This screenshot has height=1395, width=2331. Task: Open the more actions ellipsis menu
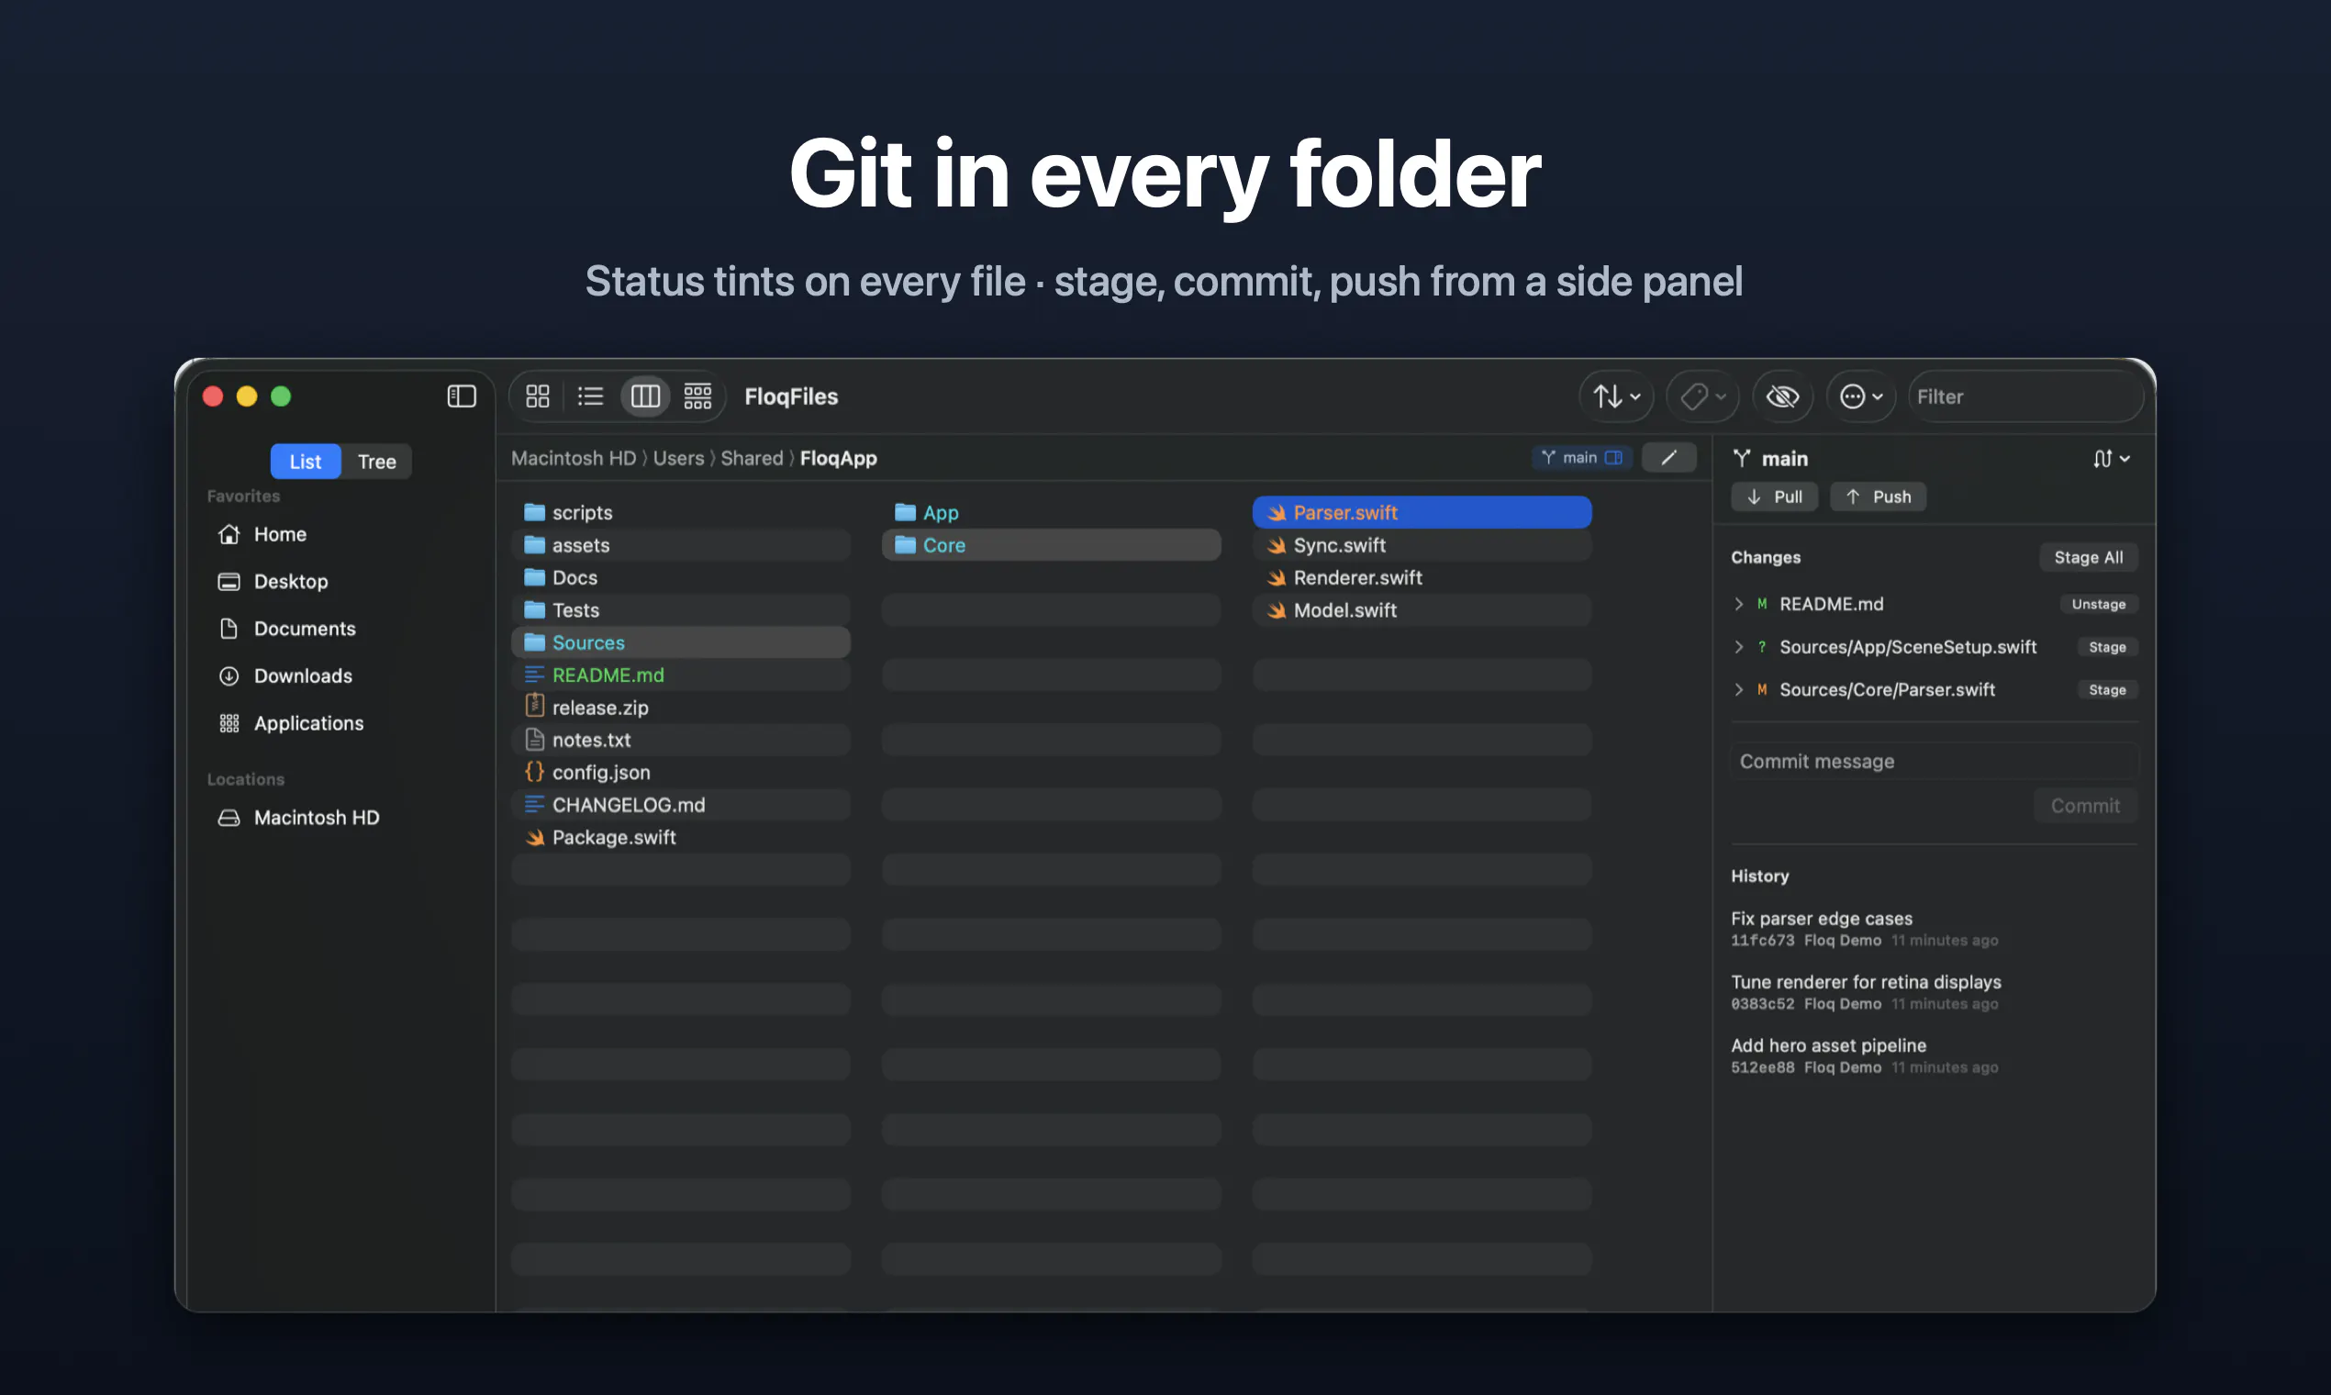coord(1861,396)
